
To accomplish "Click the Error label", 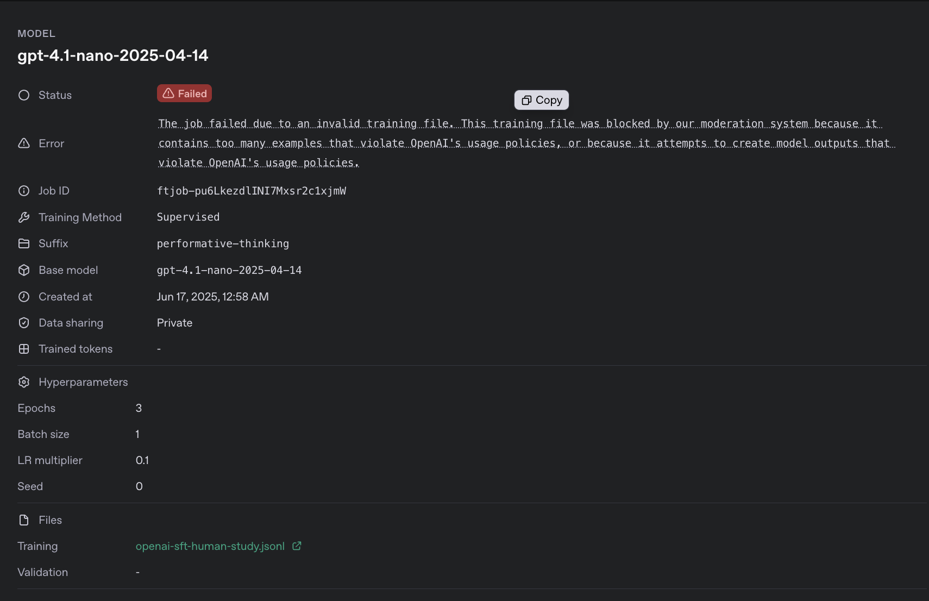I will coord(51,143).
